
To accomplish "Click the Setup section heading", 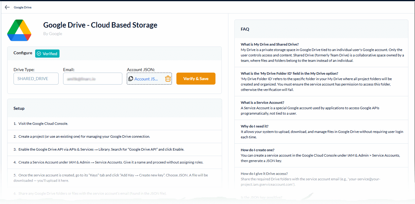I will coord(19,108).
